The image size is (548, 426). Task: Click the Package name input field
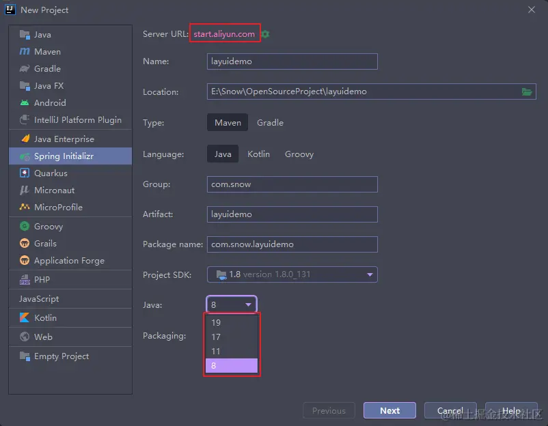[x=292, y=244]
